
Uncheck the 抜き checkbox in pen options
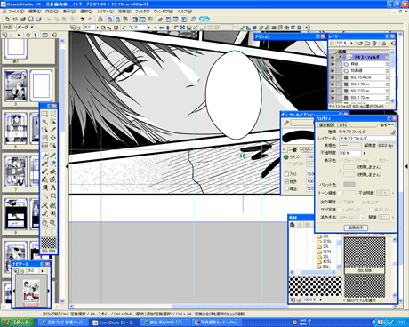[286, 181]
